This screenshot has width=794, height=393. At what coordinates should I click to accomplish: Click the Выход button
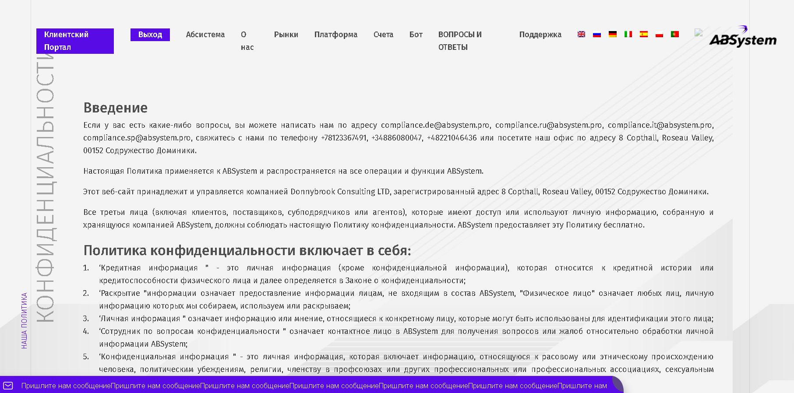tap(150, 35)
